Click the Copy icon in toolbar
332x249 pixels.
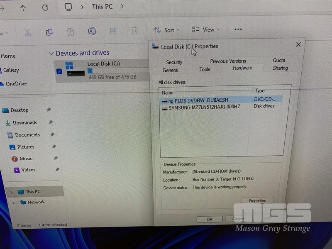pos(49,32)
